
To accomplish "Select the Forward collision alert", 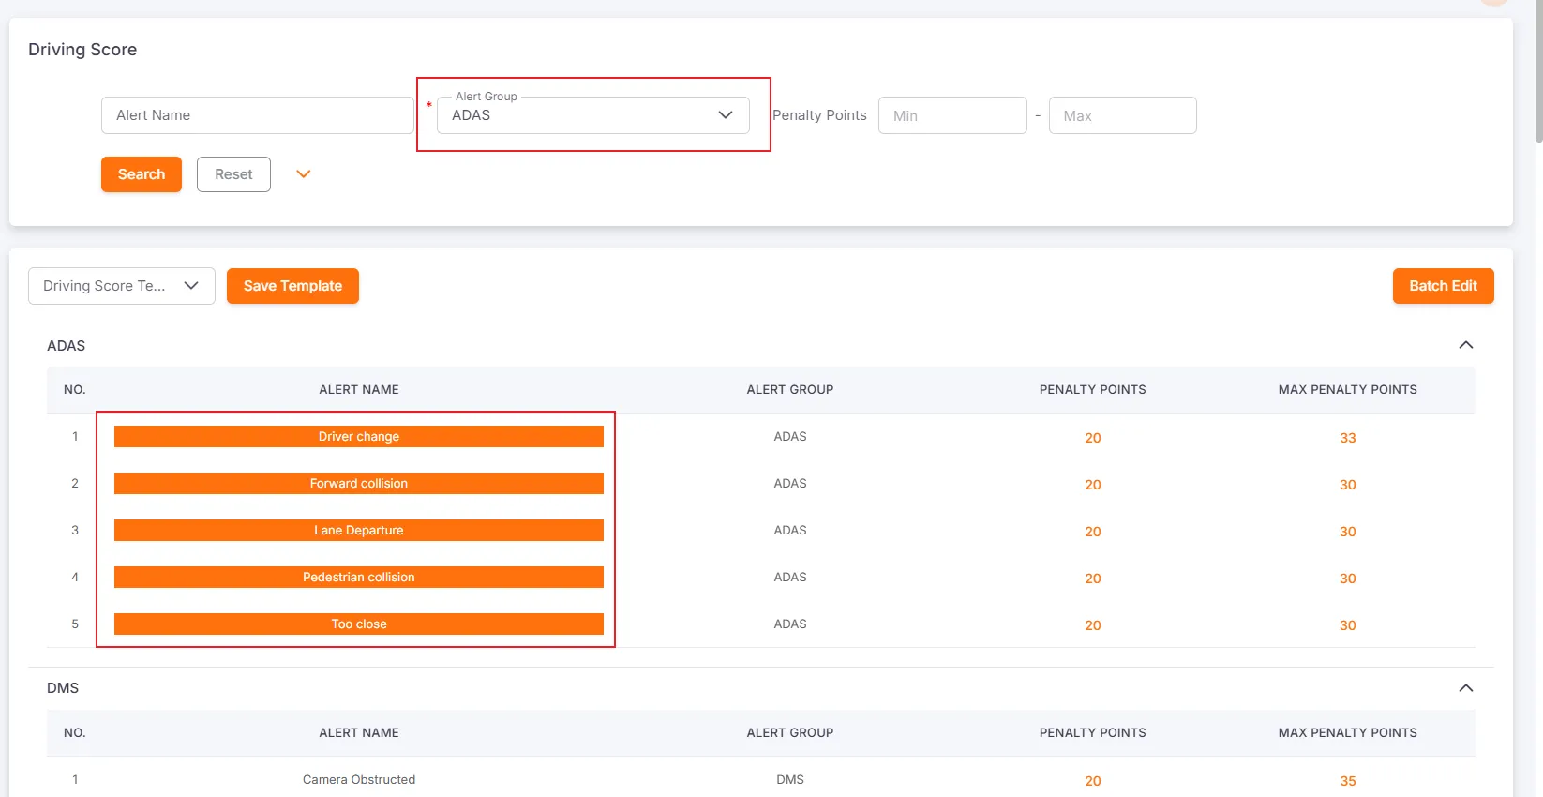I will coord(358,484).
